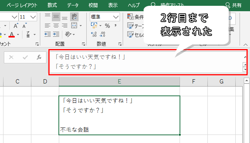250x143 pixels.
Task: Decrease font size with small A icon
Action: 24,26
